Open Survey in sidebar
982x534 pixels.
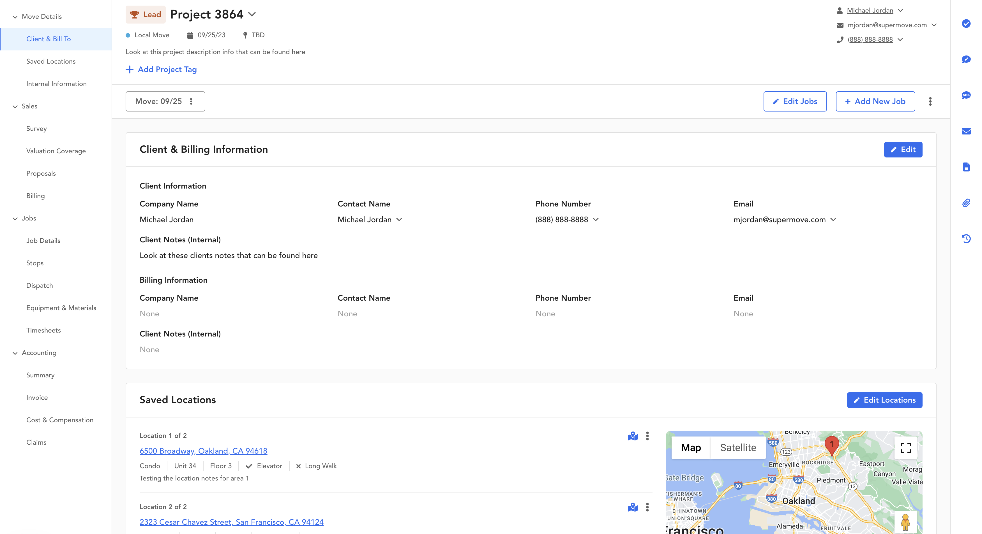tap(36, 129)
